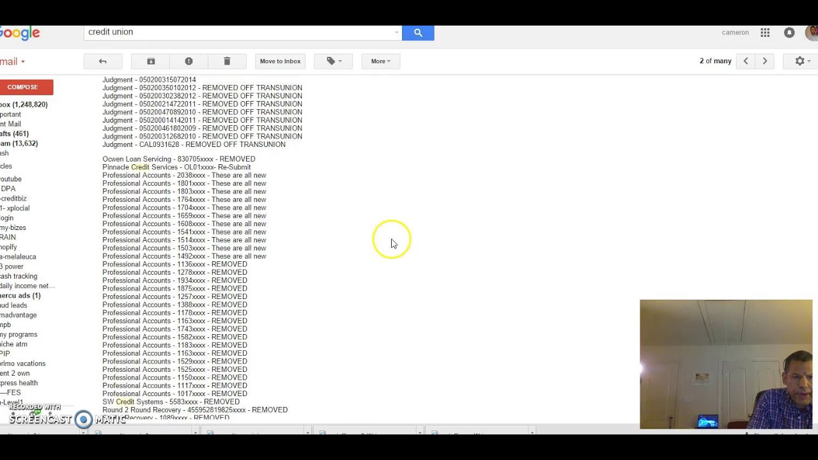Open the settings gear menu
818x460 pixels.
click(802, 61)
